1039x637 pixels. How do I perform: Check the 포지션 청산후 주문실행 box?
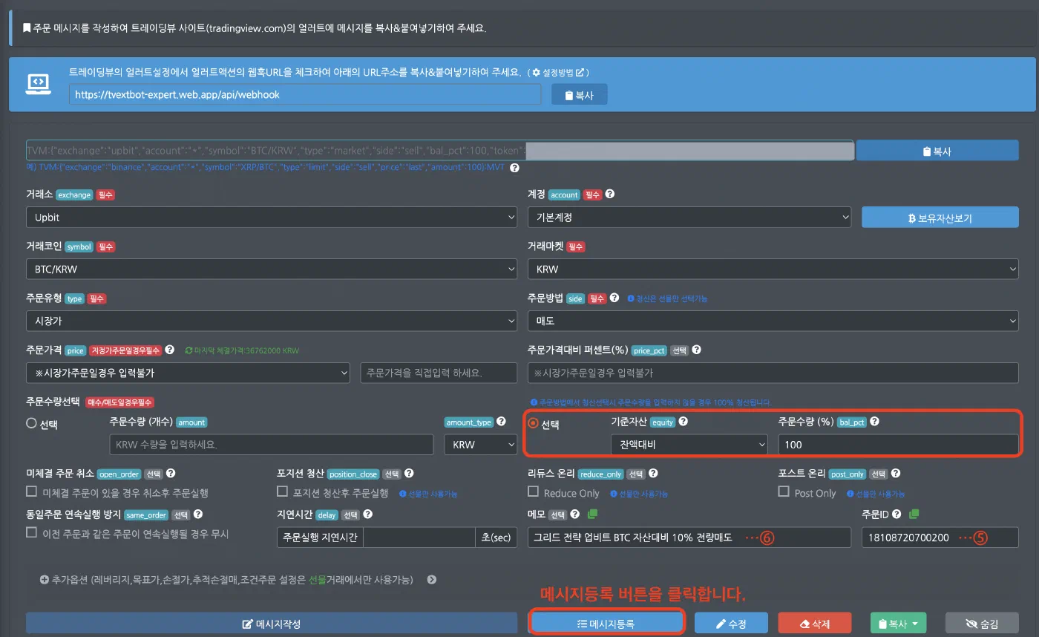click(282, 491)
